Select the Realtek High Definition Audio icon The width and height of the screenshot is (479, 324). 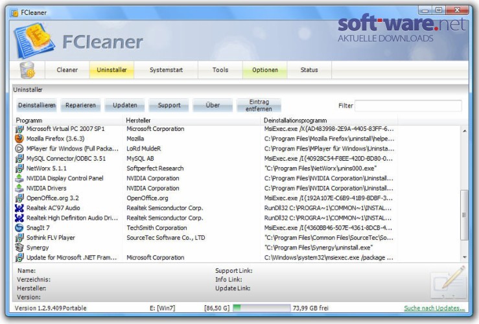click(19, 218)
